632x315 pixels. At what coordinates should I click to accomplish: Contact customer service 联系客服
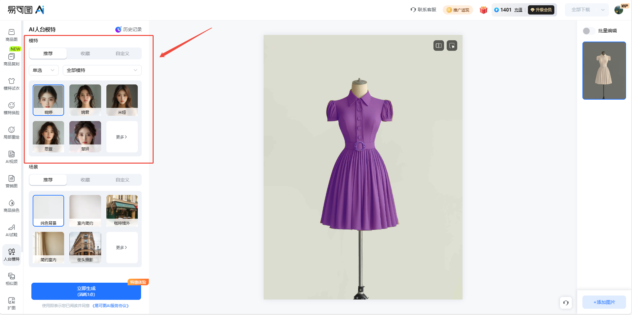[x=424, y=10]
